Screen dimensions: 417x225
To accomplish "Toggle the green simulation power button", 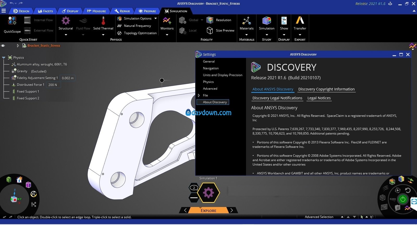I will click(x=403, y=199).
